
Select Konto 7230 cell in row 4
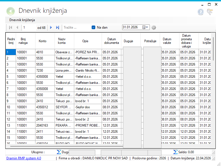[x=45, y=70]
